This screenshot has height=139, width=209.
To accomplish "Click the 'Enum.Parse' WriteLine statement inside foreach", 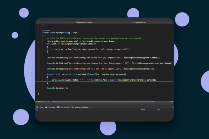I will (104, 80).
